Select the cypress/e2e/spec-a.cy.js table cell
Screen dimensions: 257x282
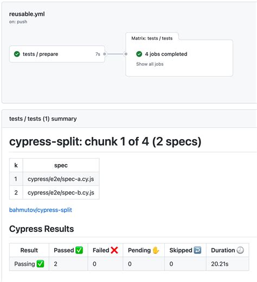pyautogui.click(x=61, y=179)
